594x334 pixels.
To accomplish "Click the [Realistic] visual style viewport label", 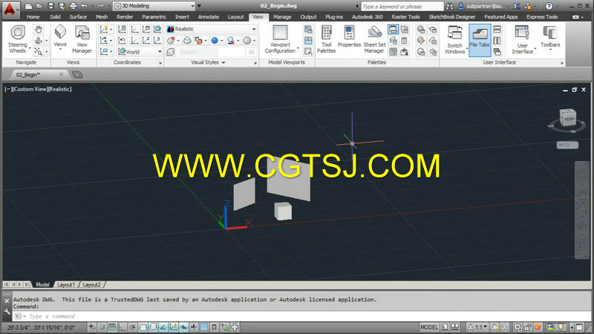I will pos(60,89).
